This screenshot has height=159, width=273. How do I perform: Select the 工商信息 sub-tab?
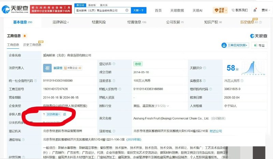(13, 45)
